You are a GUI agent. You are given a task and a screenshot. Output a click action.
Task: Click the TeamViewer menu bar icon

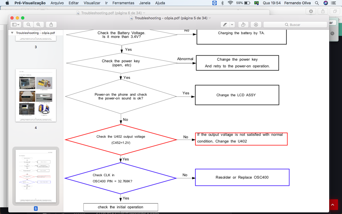tap(215, 3)
